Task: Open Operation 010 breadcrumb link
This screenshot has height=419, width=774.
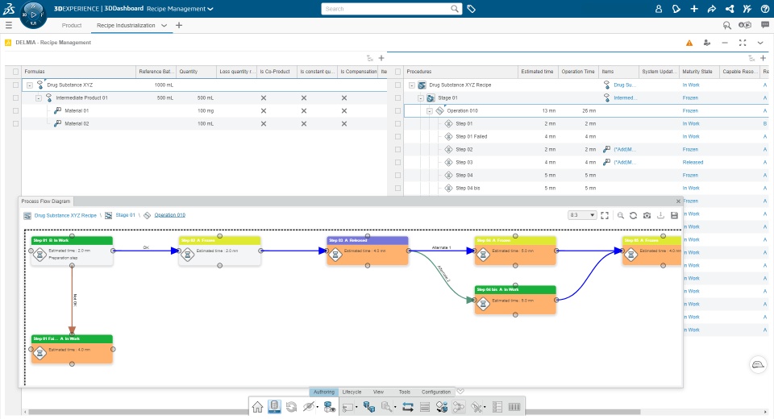Action: pos(170,215)
